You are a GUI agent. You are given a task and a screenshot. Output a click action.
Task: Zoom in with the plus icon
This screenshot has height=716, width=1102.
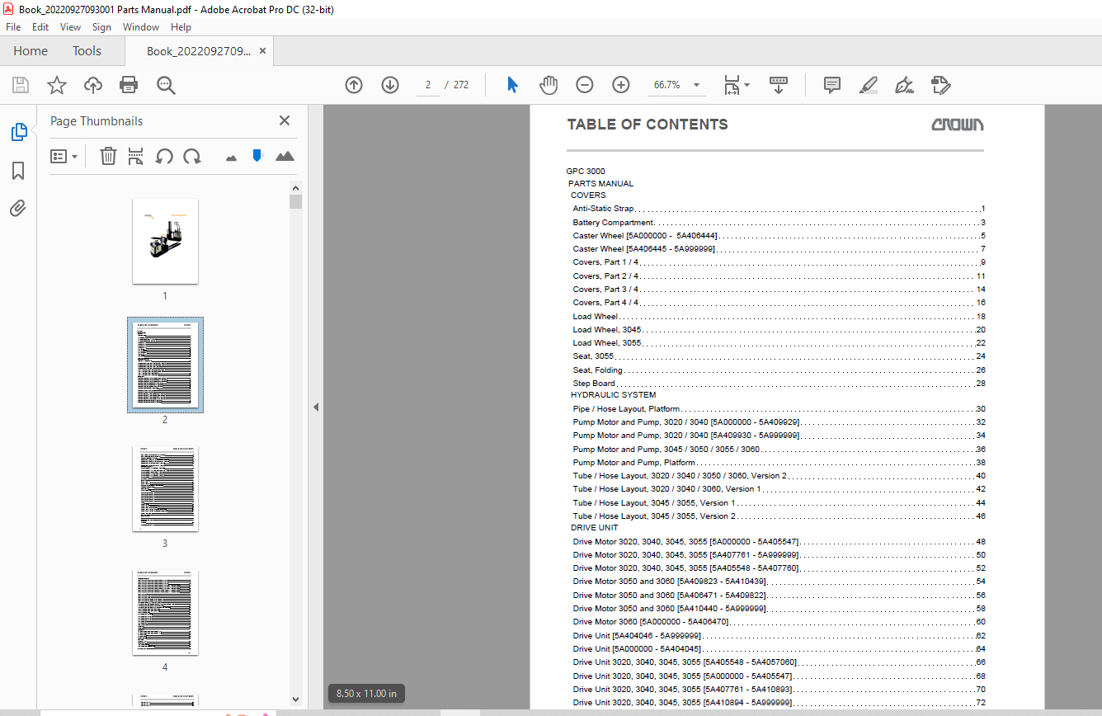[x=621, y=85]
